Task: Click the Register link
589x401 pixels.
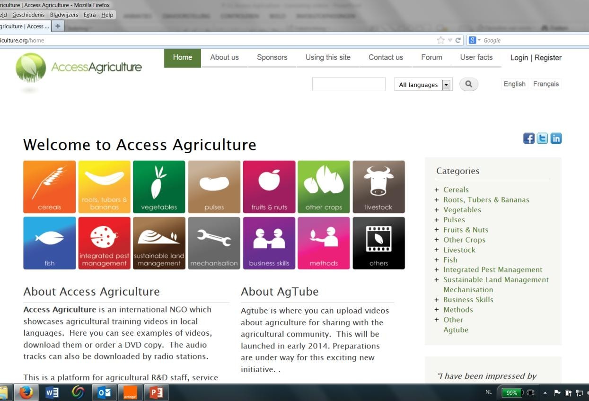Action: coord(548,58)
